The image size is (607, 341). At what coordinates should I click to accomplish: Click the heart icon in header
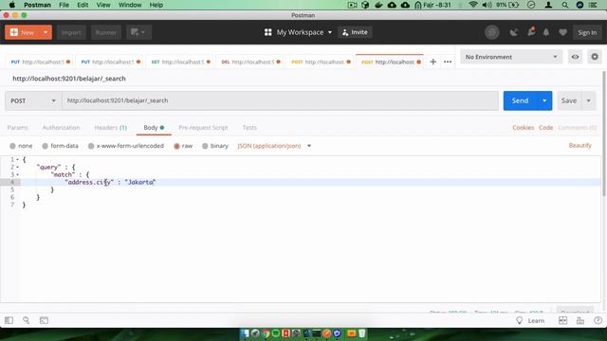[x=562, y=32]
